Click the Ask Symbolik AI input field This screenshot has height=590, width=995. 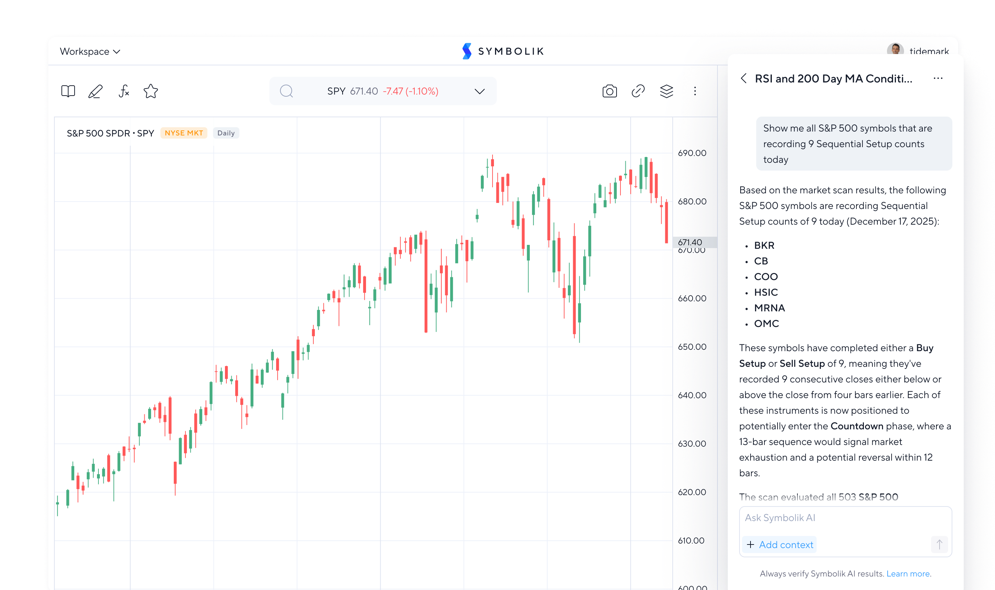[845, 518]
